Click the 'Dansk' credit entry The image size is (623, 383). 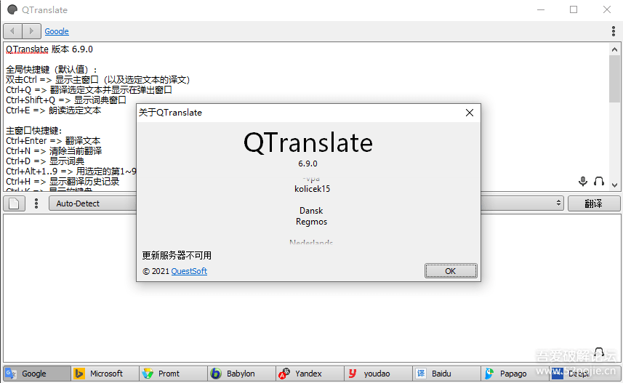tap(311, 211)
